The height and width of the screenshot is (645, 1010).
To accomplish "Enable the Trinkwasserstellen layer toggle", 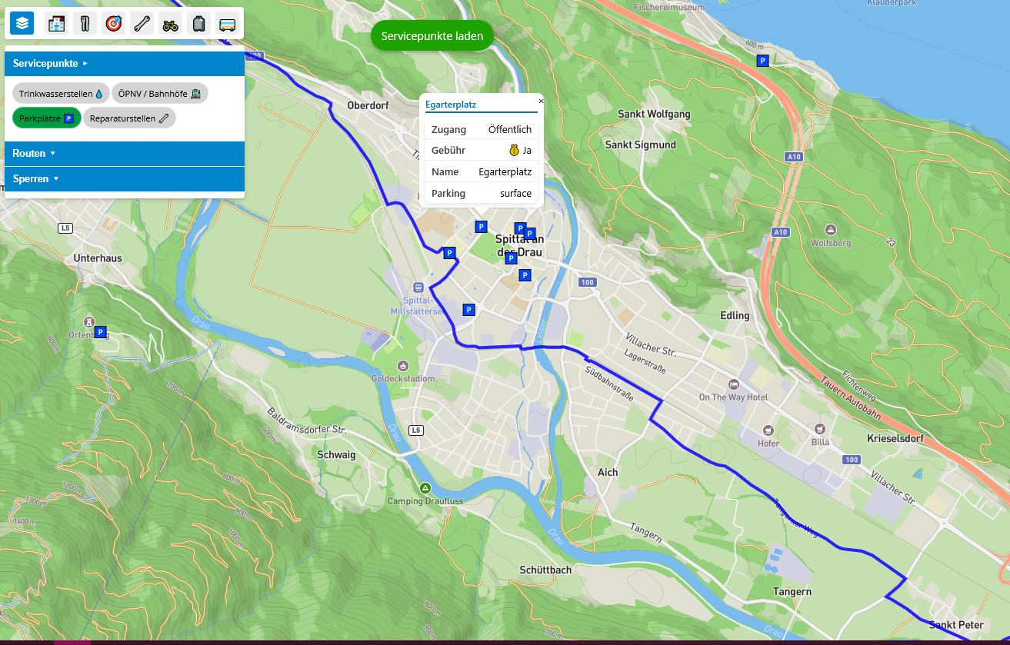I will [60, 93].
